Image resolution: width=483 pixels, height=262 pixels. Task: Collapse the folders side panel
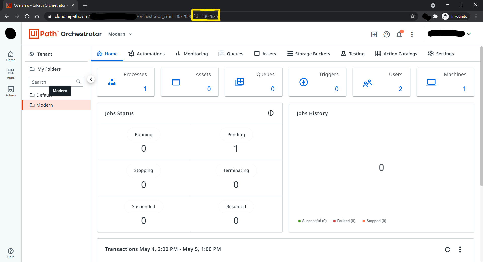(91, 79)
